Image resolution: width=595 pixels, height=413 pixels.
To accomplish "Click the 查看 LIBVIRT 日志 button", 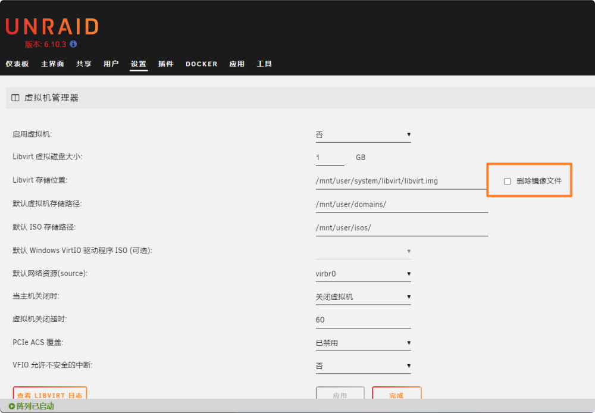I will point(50,393).
